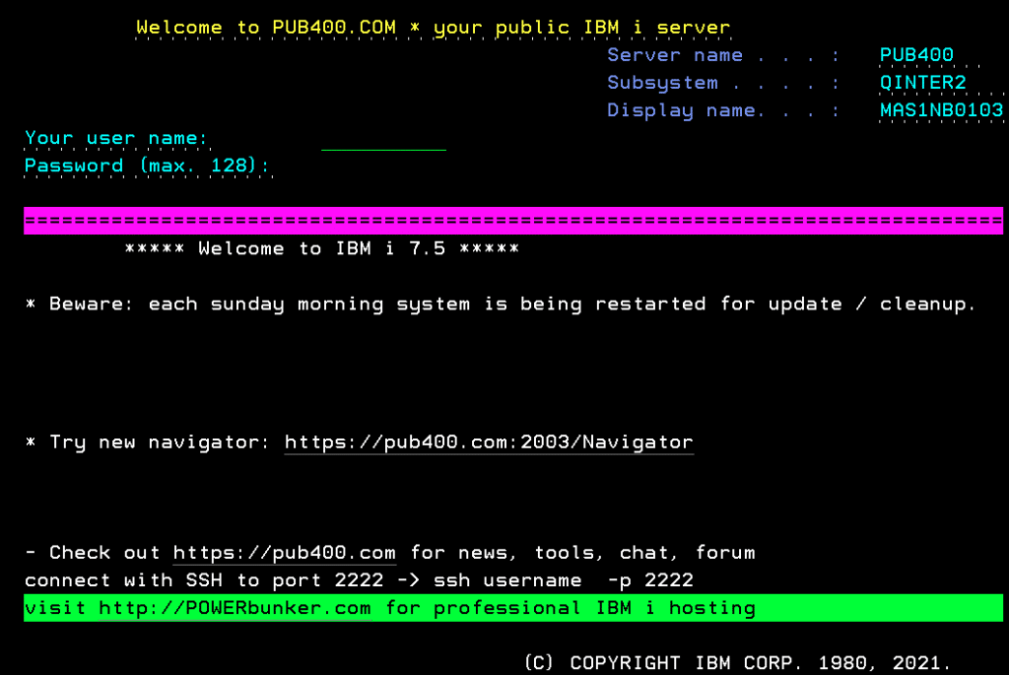The height and width of the screenshot is (675, 1009).
Task: Click the "Server name" label
Action: [x=675, y=55]
